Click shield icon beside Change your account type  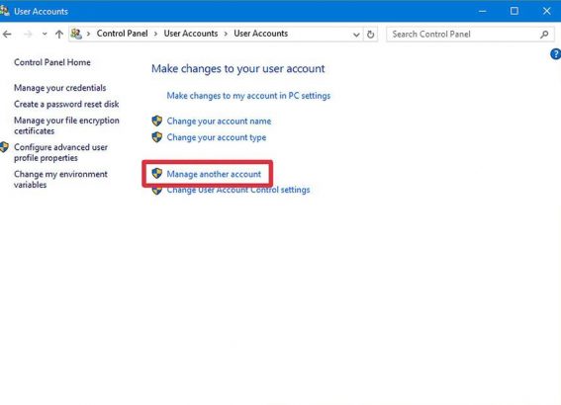coord(157,136)
